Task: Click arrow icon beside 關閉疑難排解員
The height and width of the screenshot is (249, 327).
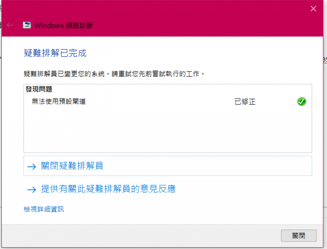Action: click(x=32, y=166)
